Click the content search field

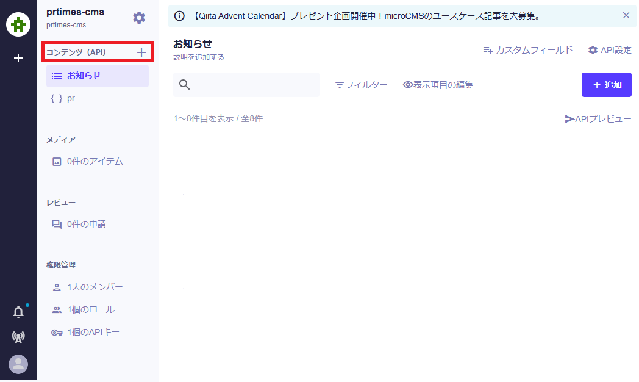[246, 85]
